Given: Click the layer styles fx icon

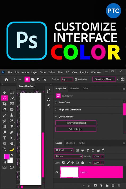Looking at the screenshot, I should (89, 185).
